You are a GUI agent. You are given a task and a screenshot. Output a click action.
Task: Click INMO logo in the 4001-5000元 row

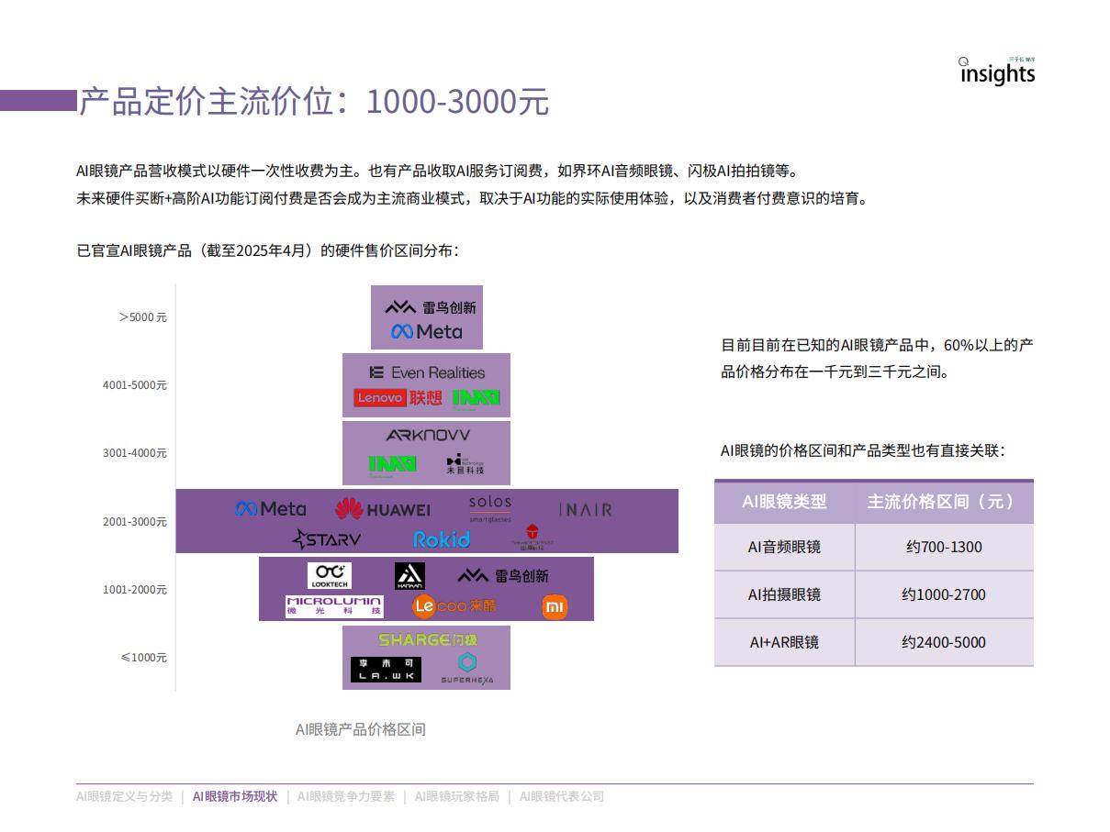pos(476,399)
